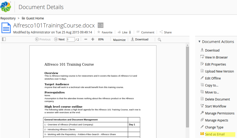Click the Next page arrow icon

pyautogui.click(x=56, y=39)
